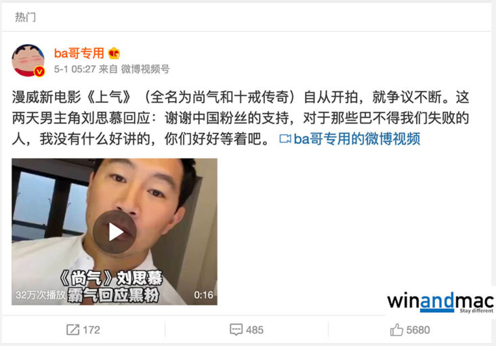This screenshot has width=496, height=346.
Task: Open ba哥专用 profile avatar
Action: click(x=28, y=60)
